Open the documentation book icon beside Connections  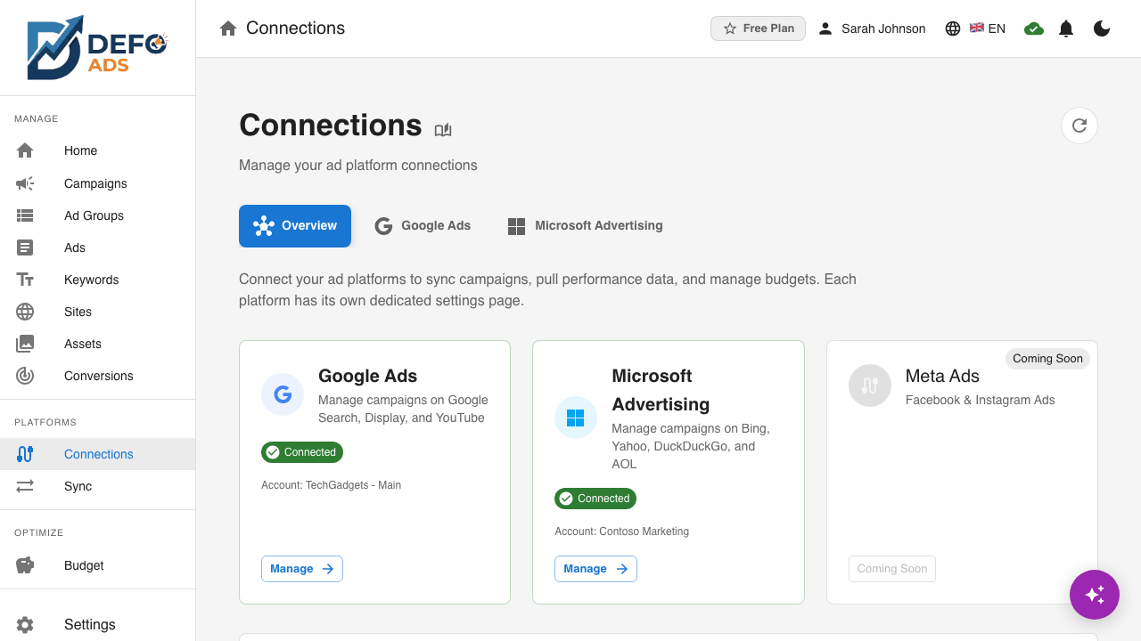(x=443, y=130)
